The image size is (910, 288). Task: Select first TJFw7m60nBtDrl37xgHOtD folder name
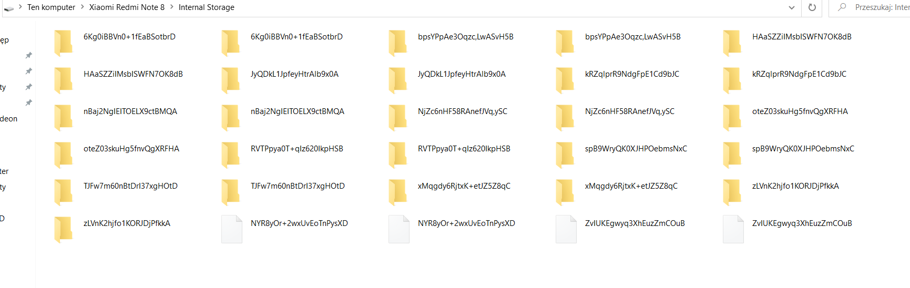pos(130,186)
